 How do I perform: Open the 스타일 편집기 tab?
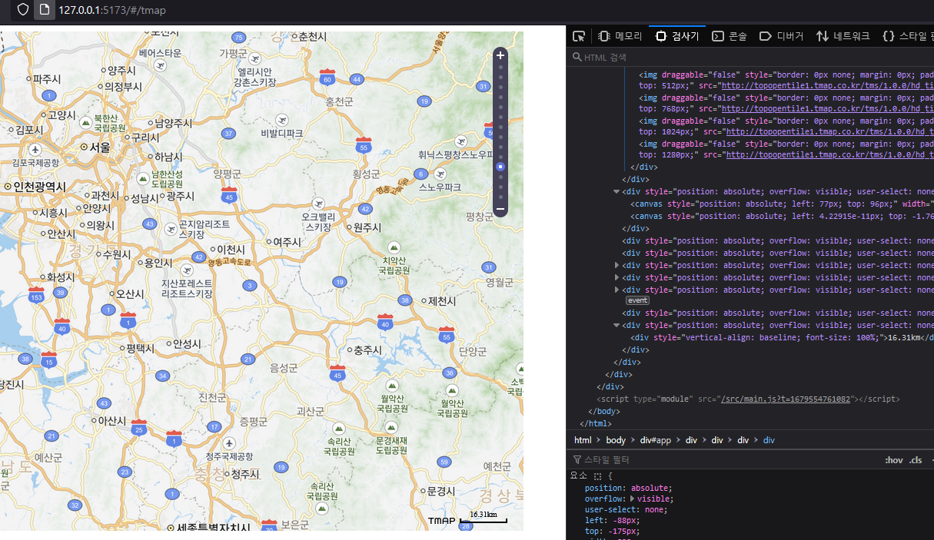pyautogui.click(x=907, y=36)
